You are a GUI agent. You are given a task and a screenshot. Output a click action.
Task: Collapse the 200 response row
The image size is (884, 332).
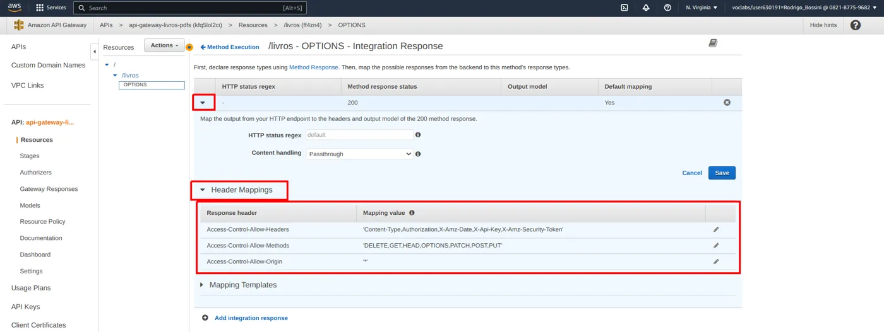pyautogui.click(x=203, y=103)
